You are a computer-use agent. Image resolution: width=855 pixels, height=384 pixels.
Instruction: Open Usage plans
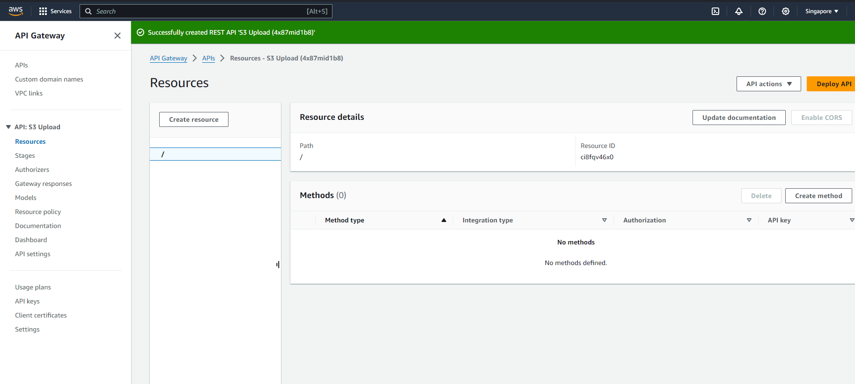click(33, 287)
